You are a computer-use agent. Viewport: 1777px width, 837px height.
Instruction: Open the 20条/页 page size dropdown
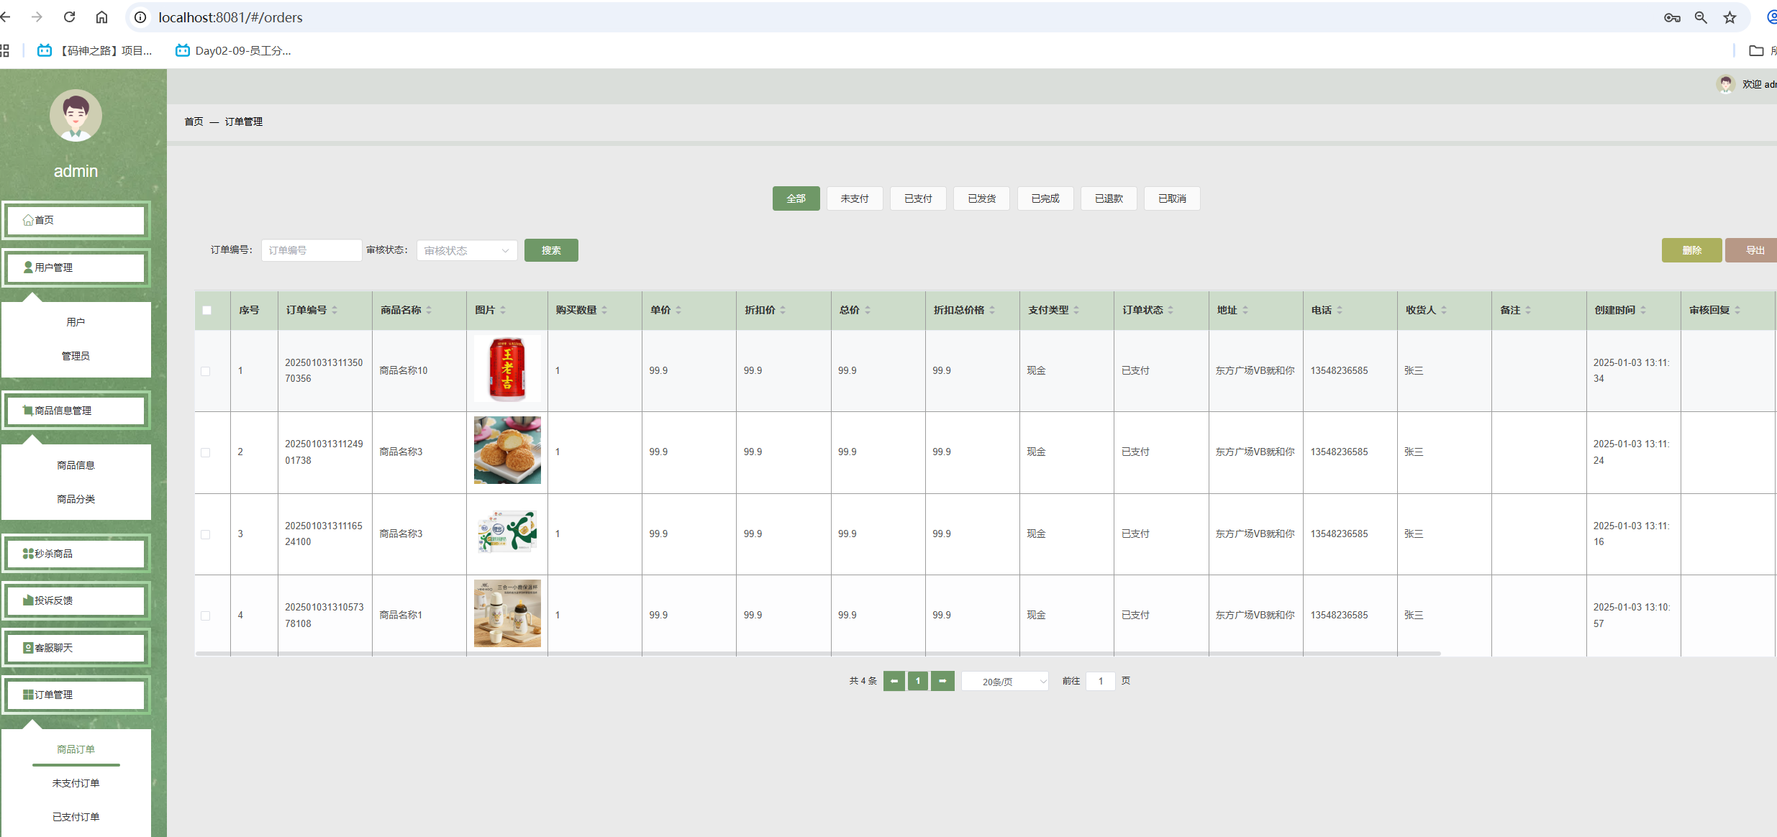pos(1005,681)
